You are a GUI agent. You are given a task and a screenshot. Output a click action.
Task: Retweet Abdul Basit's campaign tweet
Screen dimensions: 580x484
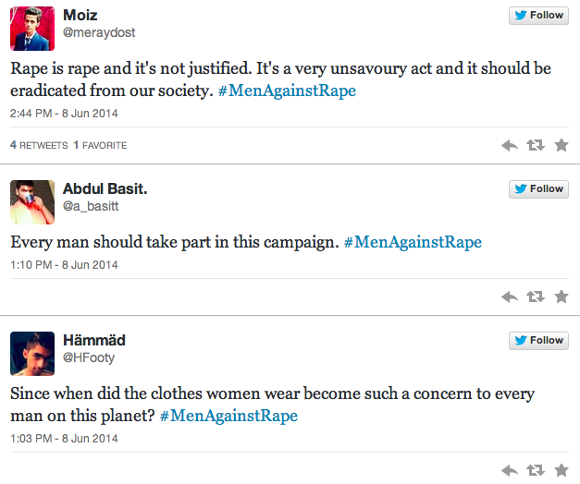536,296
